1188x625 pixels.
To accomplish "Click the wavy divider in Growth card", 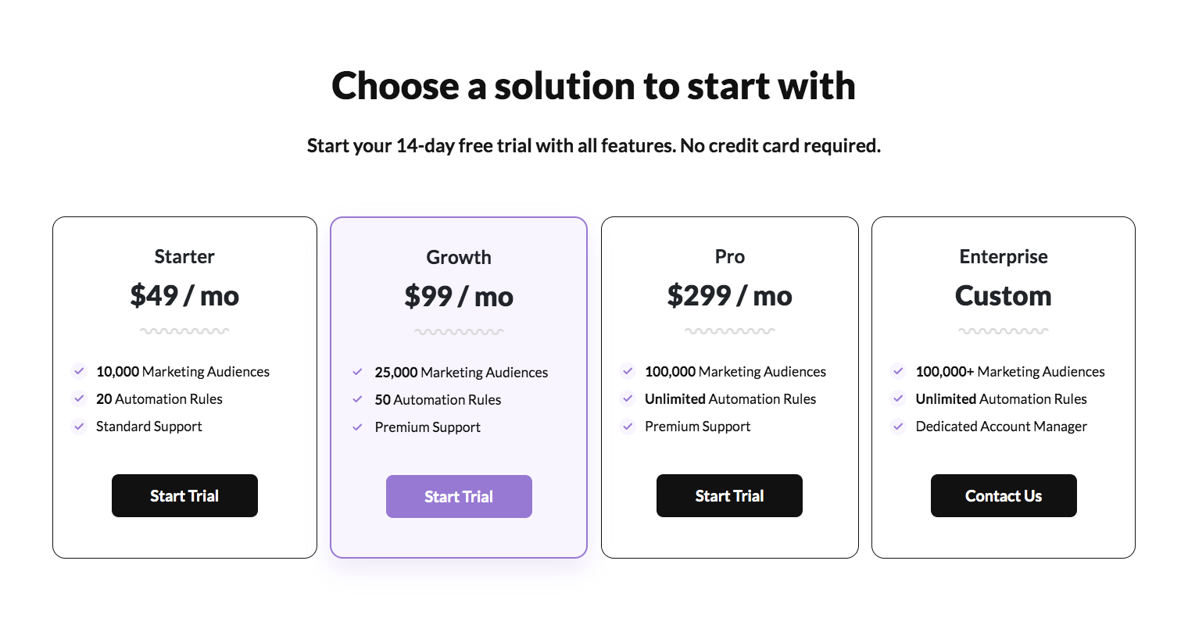I will pyautogui.click(x=459, y=331).
